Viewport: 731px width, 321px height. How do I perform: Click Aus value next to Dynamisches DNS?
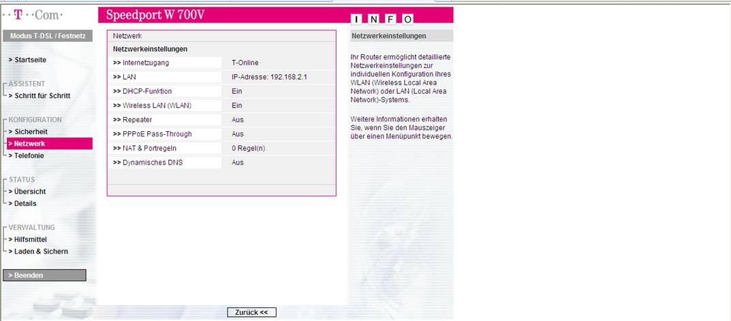tap(238, 163)
